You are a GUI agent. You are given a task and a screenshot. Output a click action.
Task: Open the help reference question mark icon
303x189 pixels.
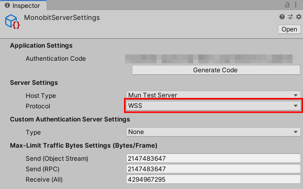click(282, 17)
